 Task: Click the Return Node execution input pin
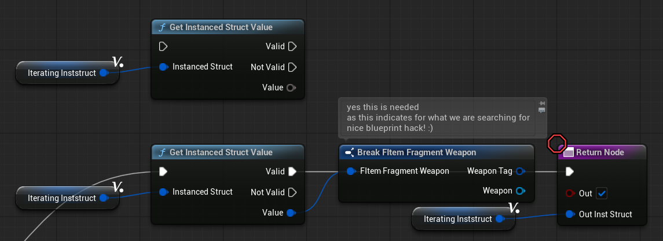[569, 171]
